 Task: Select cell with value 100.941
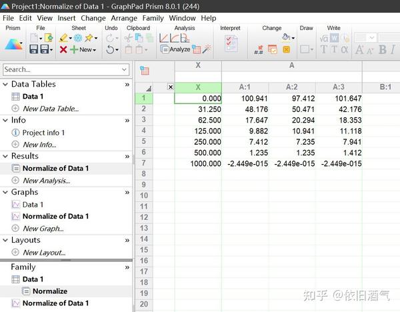tap(245, 99)
